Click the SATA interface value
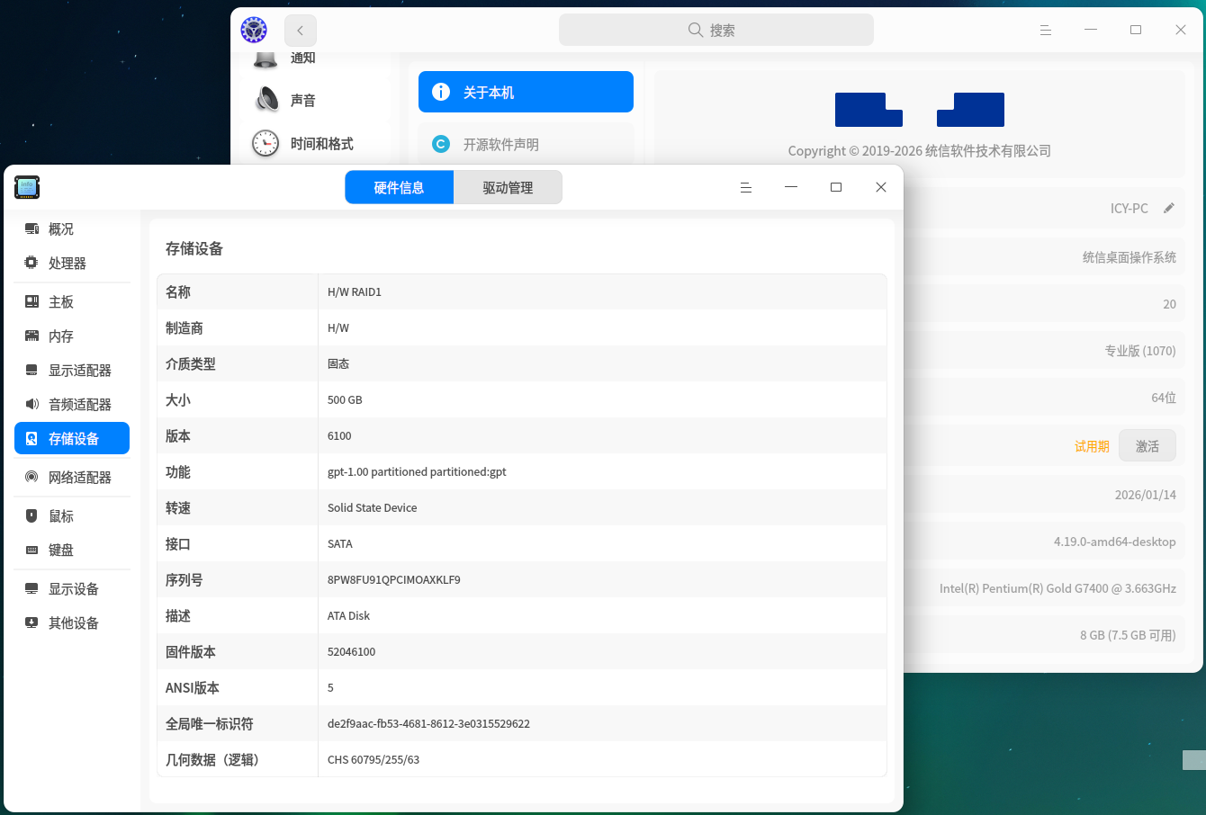Image resolution: width=1206 pixels, height=815 pixels. click(340, 544)
